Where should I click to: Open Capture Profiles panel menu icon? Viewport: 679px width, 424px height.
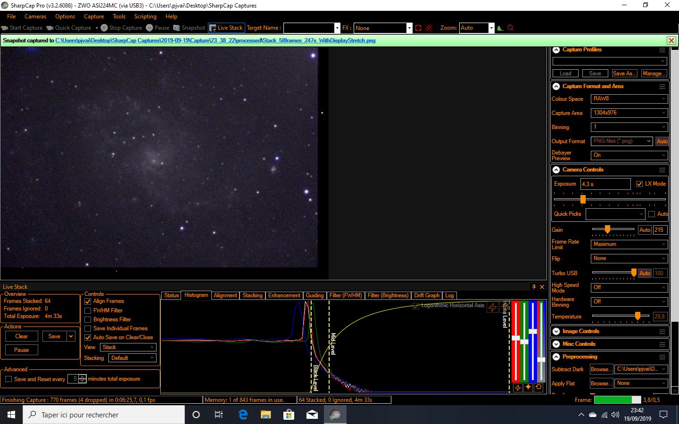662,49
